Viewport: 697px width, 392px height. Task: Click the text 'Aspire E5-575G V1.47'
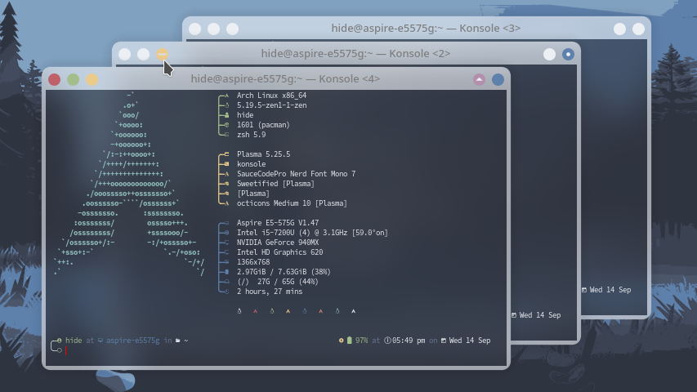[278, 223]
